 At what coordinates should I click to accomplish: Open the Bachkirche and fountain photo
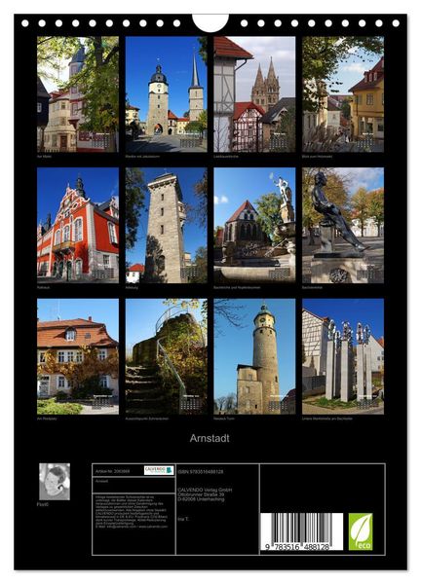254,225
